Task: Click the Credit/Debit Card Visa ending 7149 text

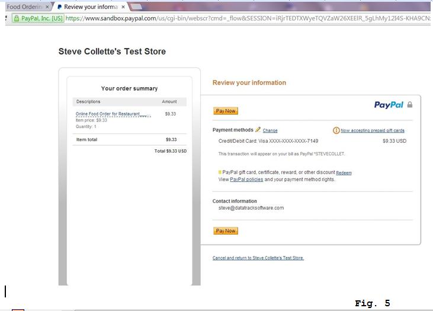Action: click(268, 141)
